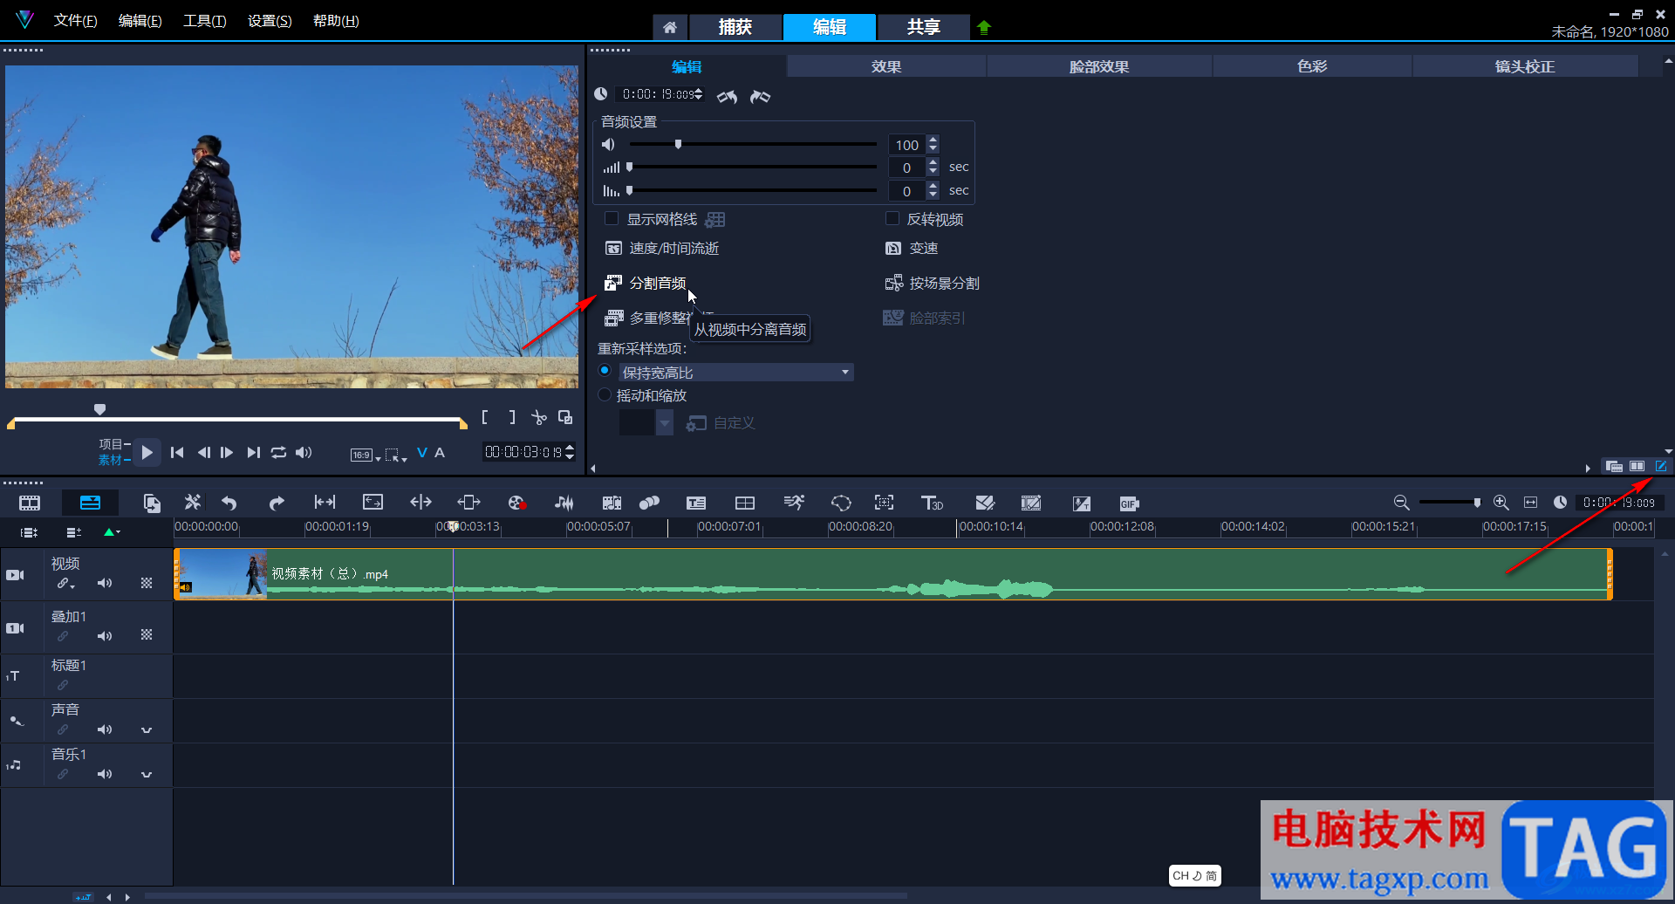Screen dimensions: 1675x904
Task: Enable the 显示网格线 checkbox
Action: point(612,219)
